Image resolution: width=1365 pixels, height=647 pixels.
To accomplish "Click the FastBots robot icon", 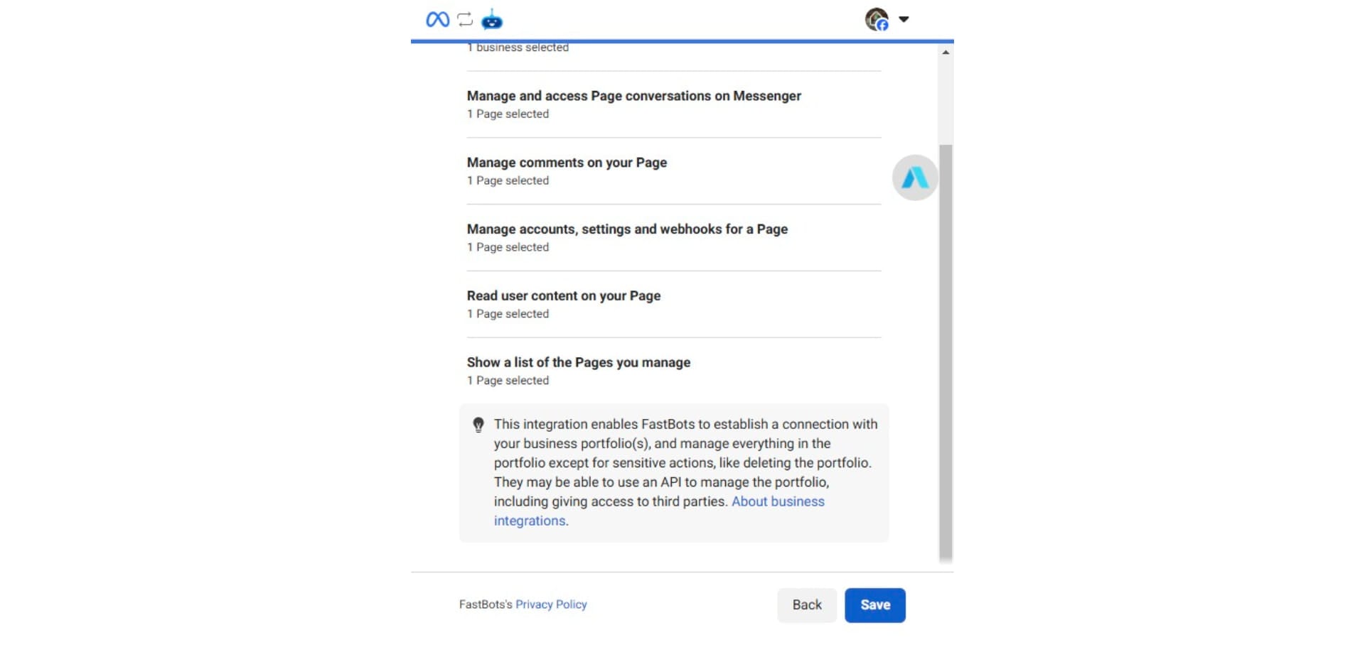I will click(492, 19).
